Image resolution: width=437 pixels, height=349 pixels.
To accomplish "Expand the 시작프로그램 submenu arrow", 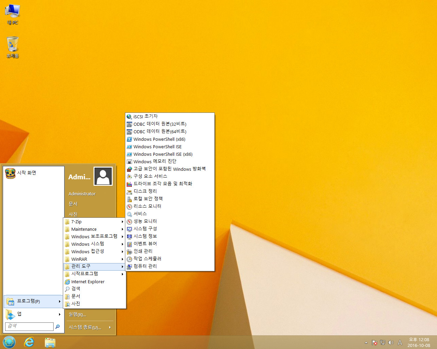I will [122, 274].
